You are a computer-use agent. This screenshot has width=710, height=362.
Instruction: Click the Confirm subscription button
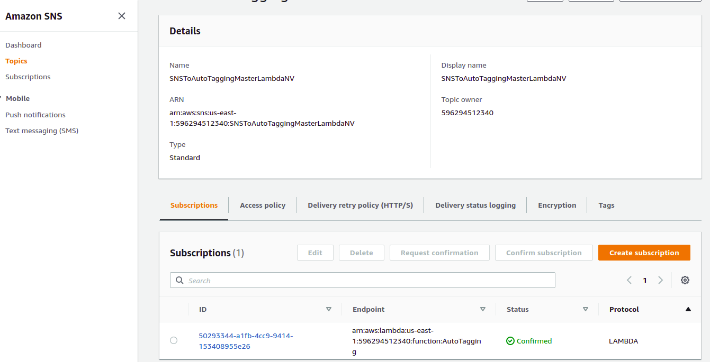(x=544, y=253)
